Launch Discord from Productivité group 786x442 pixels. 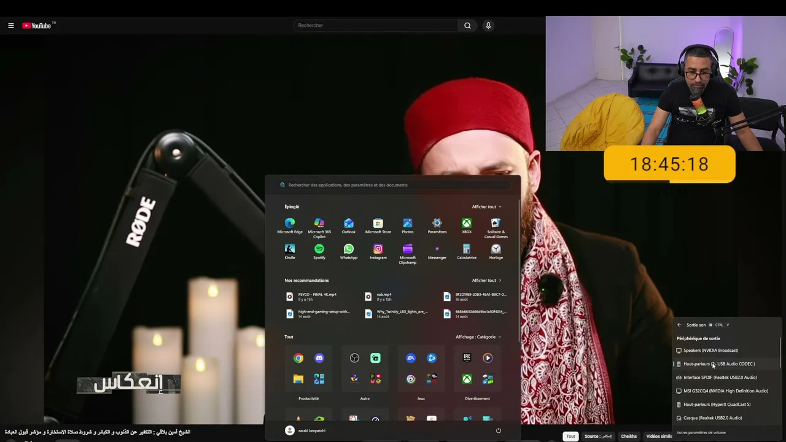[319, 358]
